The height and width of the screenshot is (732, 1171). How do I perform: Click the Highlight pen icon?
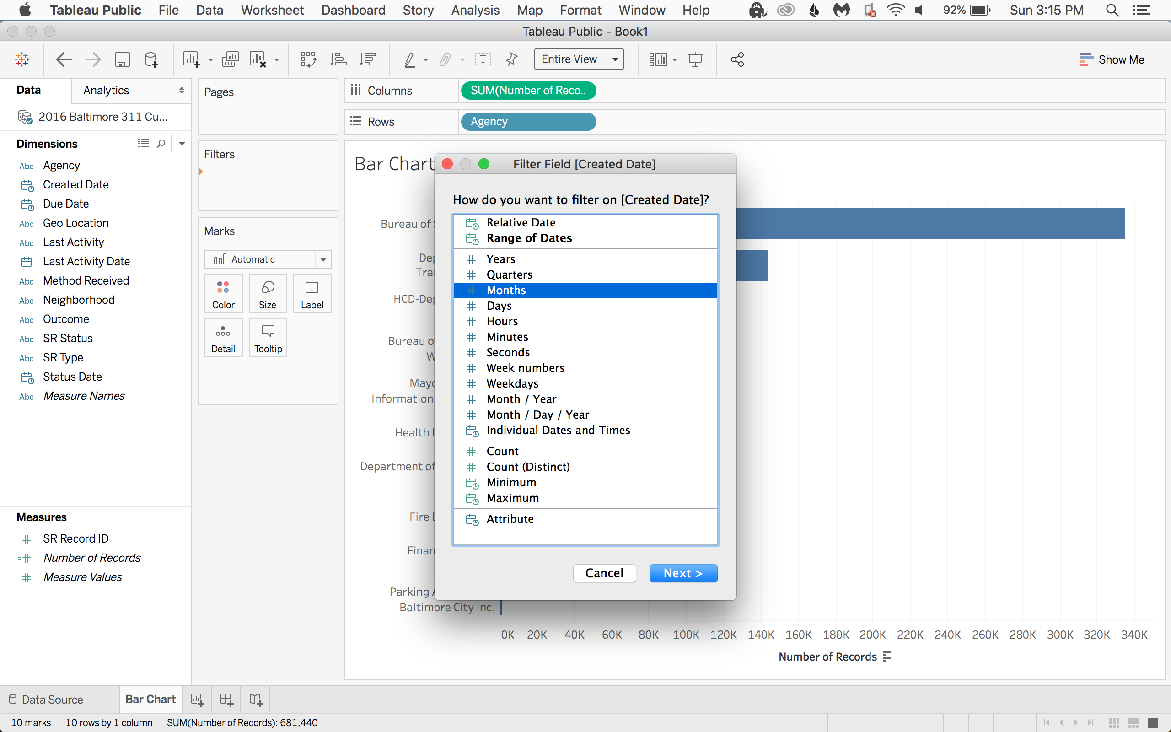410,59
